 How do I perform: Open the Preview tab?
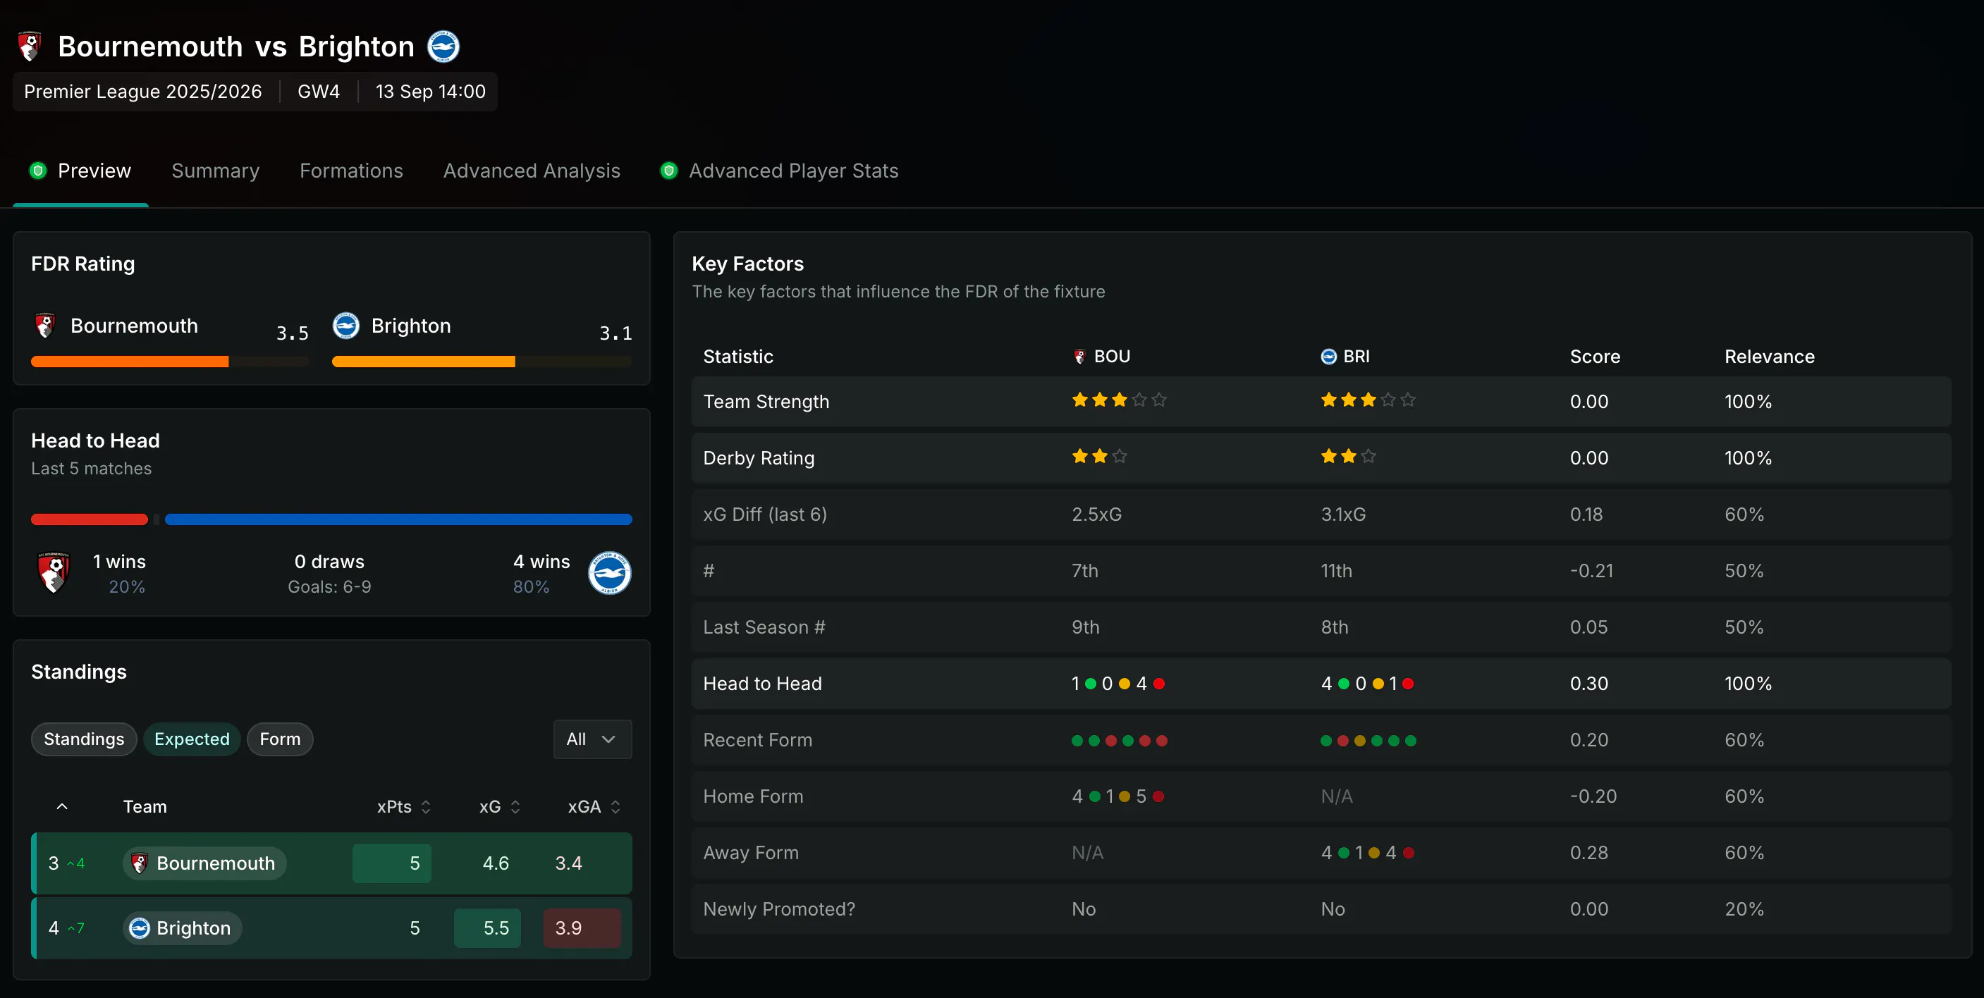coord(80,171)
